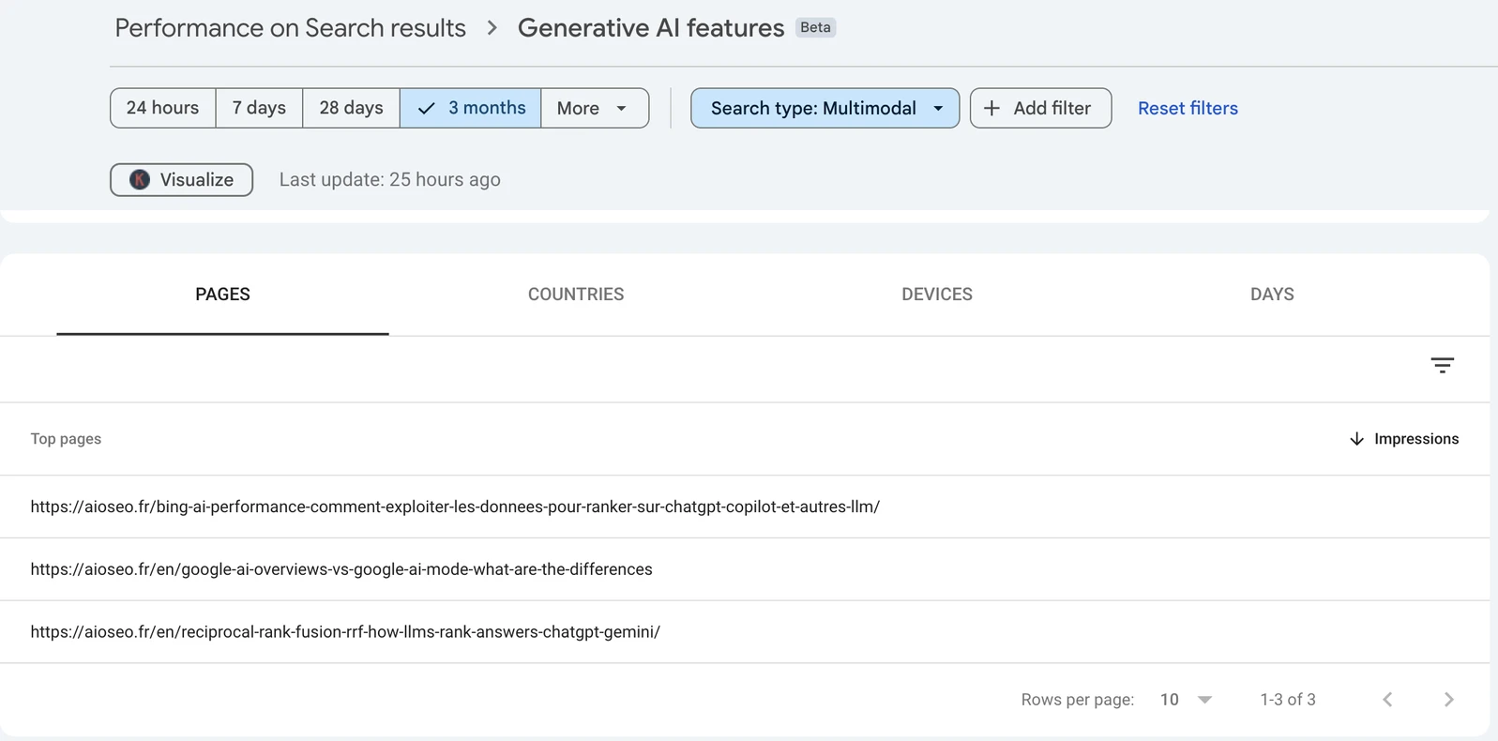Sort by Impressions column arrow
This screenshot has height=741, width=1498.
1356,439
